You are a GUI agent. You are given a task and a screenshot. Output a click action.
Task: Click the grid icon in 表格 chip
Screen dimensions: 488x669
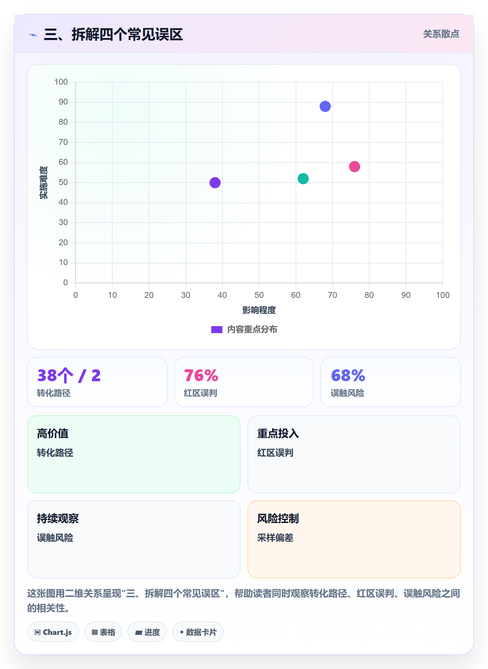pos(94,632)
